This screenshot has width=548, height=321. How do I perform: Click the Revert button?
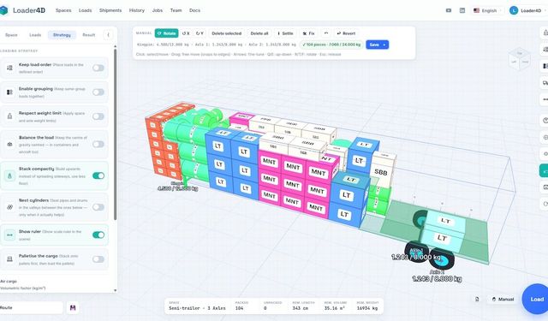coord(346,33)
